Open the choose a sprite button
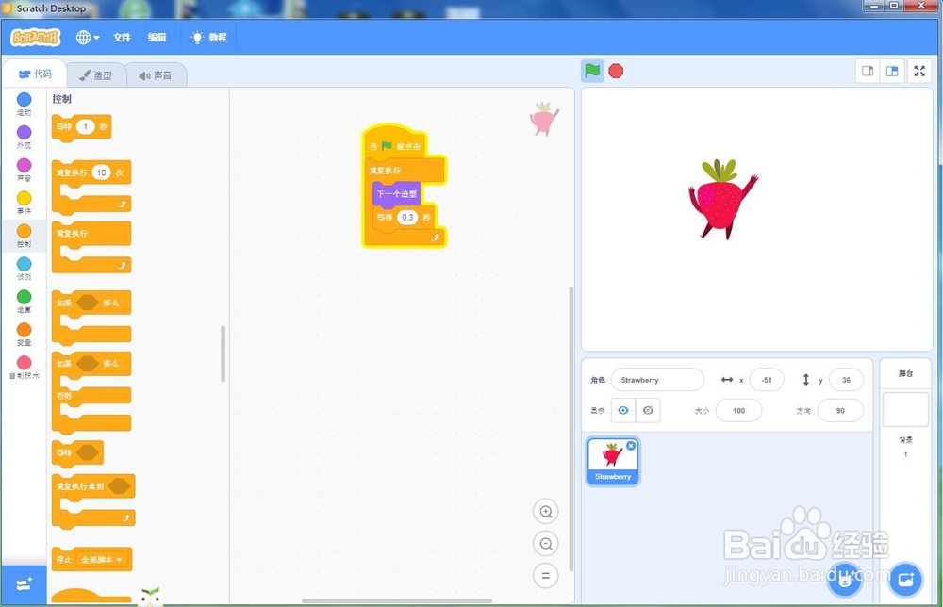This screenshot has width=943, height=607. tap(845, 580)
